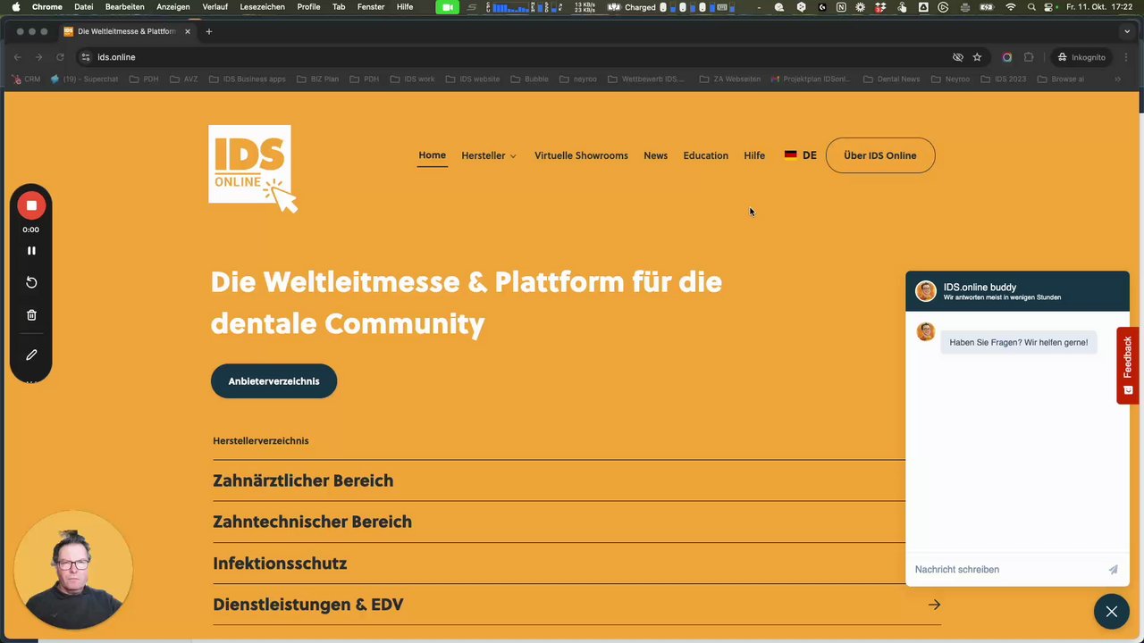Open the News page
Viewport: 1144px width, 643px height.
point(655,155)
